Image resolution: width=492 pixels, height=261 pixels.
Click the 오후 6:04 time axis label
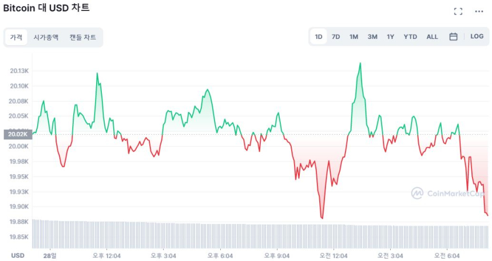click(x=220, y=255)
